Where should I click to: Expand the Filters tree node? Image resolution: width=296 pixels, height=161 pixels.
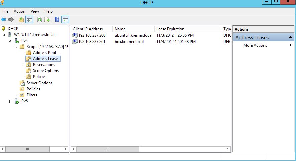(16, 95)
